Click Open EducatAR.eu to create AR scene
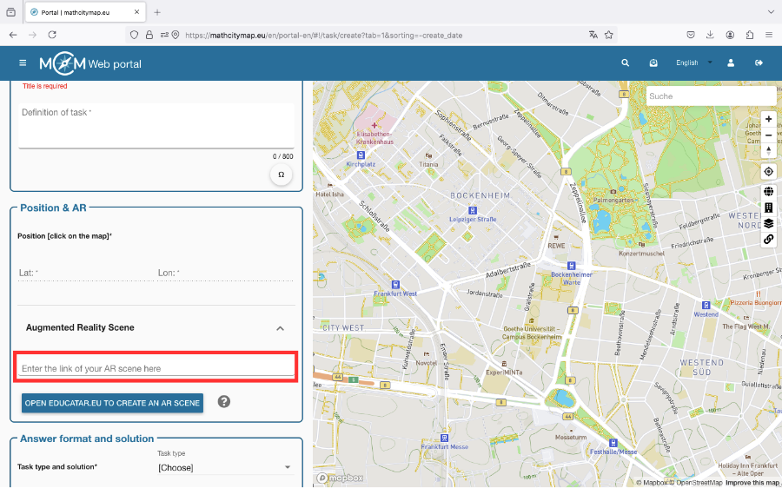This screenshot has width=782, height=488. click(112, 403)
